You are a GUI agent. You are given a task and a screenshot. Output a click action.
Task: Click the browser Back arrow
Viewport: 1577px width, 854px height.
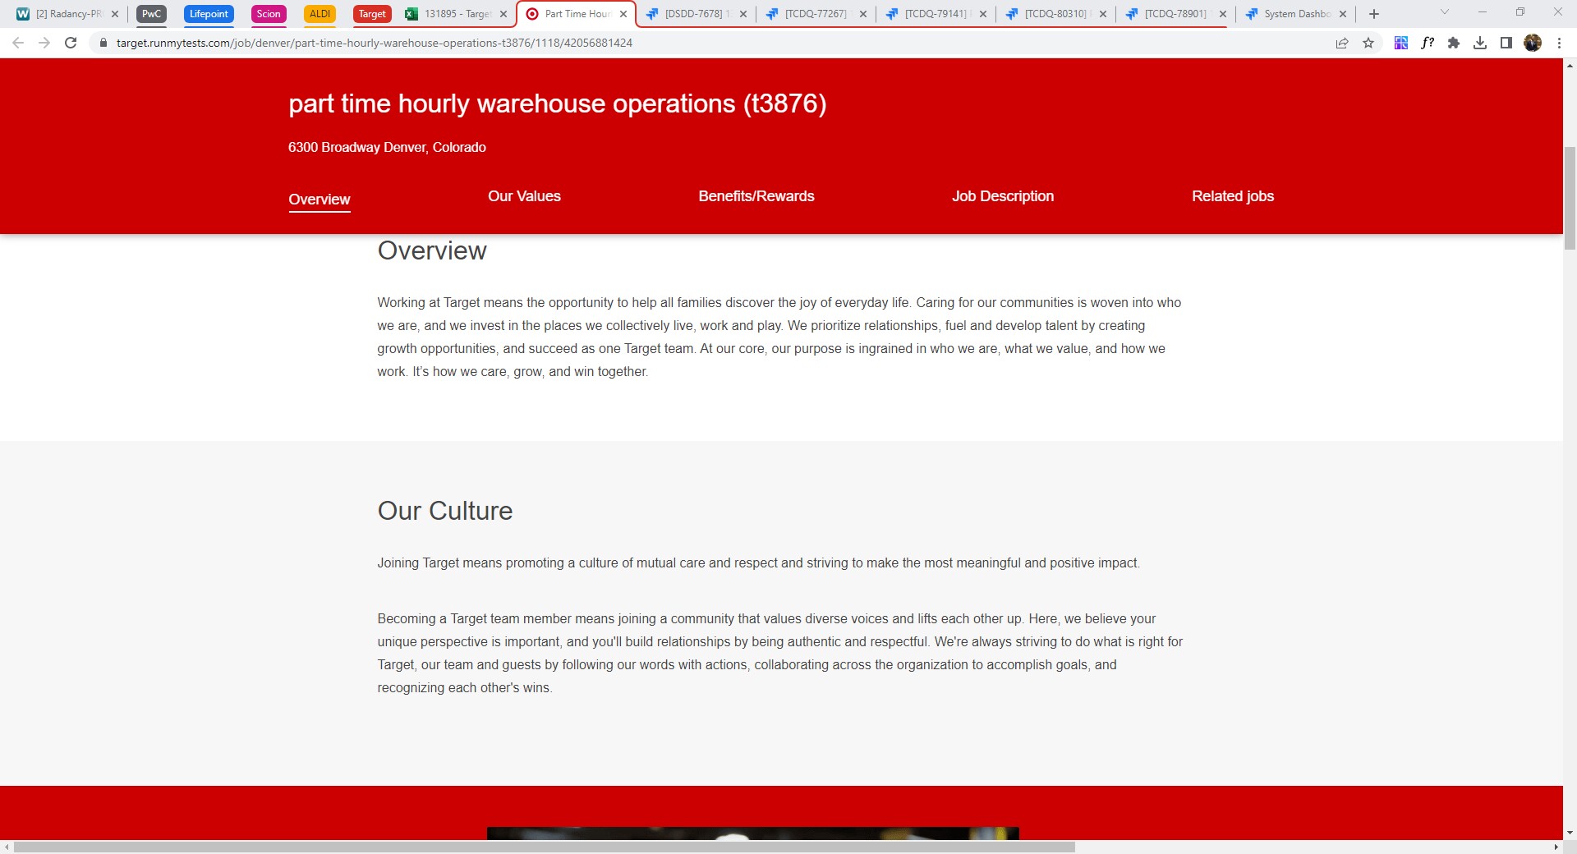click(18, 43)
